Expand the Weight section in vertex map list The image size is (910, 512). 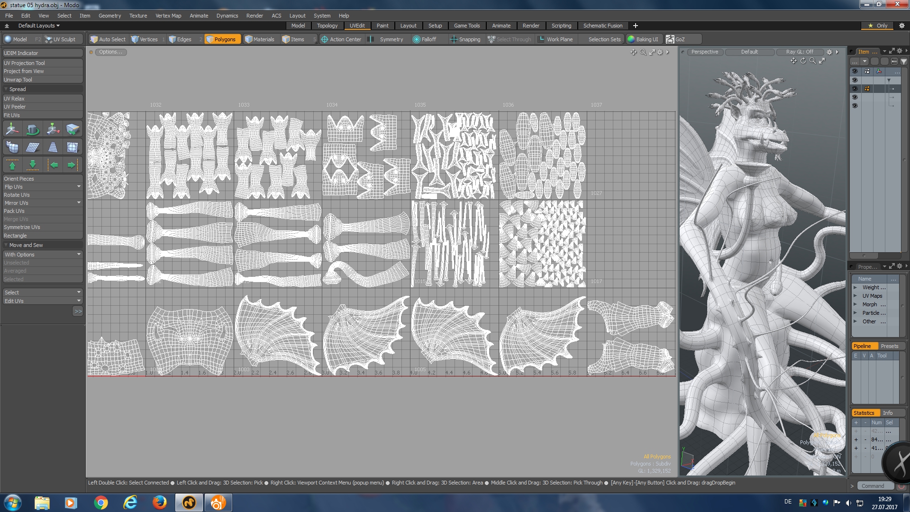coord(855,287)
